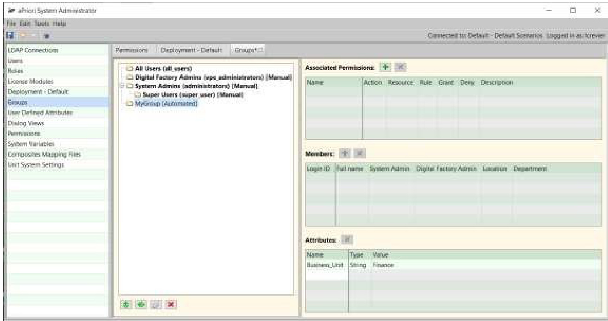Image resolution: width=608 pixels, height=321 pixels.
Task: Select MyGroup [Automated] in the group tree
Action: (164, 104)
